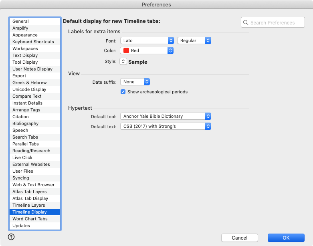This screenshot has width=313, height=246.
Task: Open Default tool dropdown for Hypertext
Action: click(166, 117)
